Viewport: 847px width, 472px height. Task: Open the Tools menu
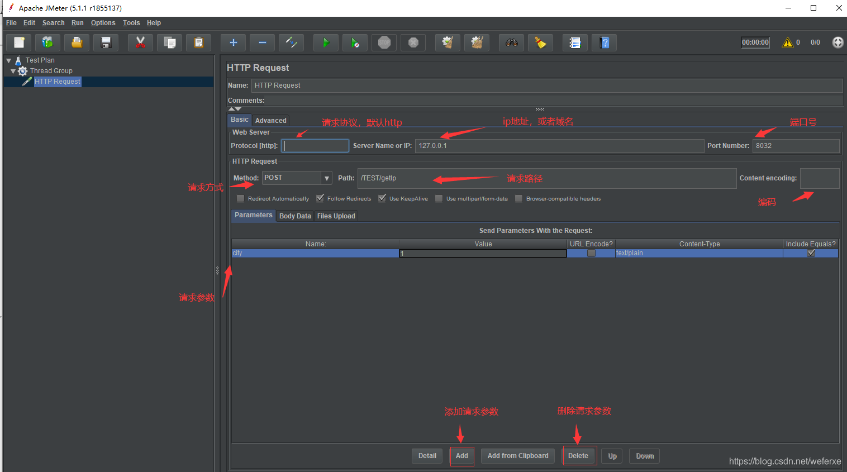131,23
